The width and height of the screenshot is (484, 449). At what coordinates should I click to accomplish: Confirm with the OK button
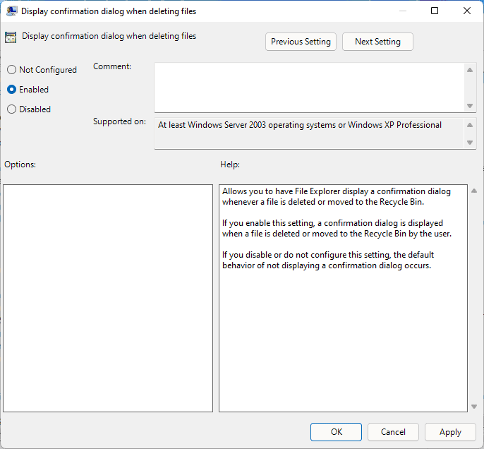pos(336,432)
